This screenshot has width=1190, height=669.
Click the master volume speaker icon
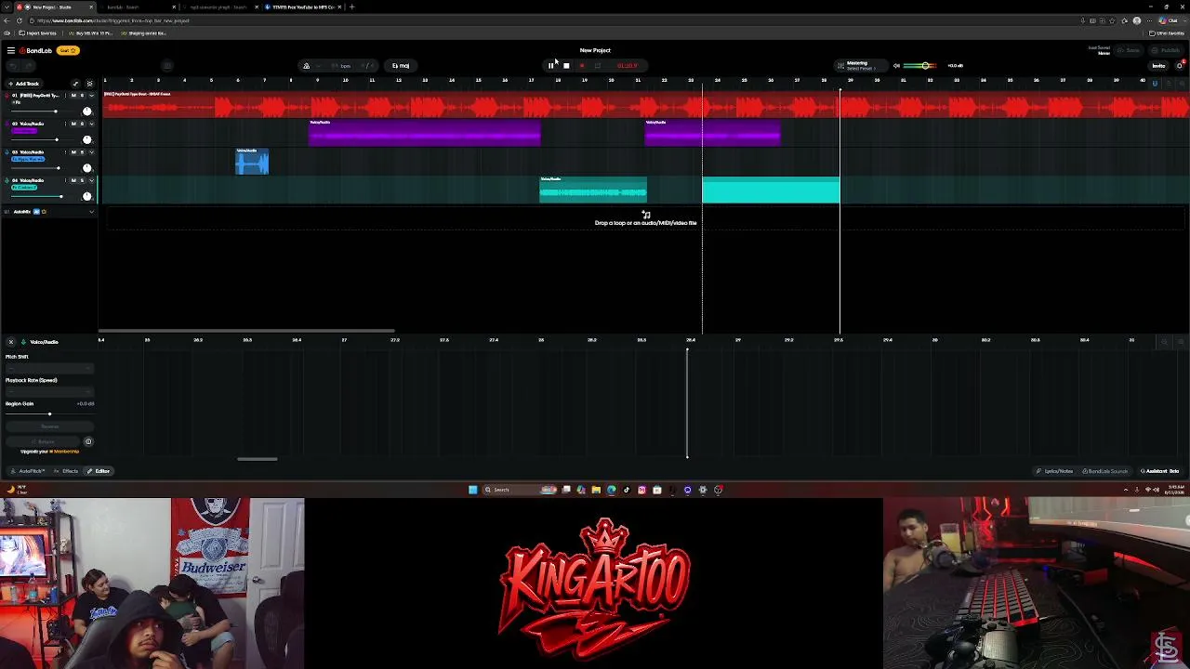(x=896, y=66)
